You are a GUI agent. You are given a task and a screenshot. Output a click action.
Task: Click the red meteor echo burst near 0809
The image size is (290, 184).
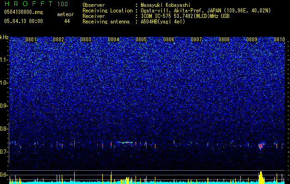tap(261, 146)
